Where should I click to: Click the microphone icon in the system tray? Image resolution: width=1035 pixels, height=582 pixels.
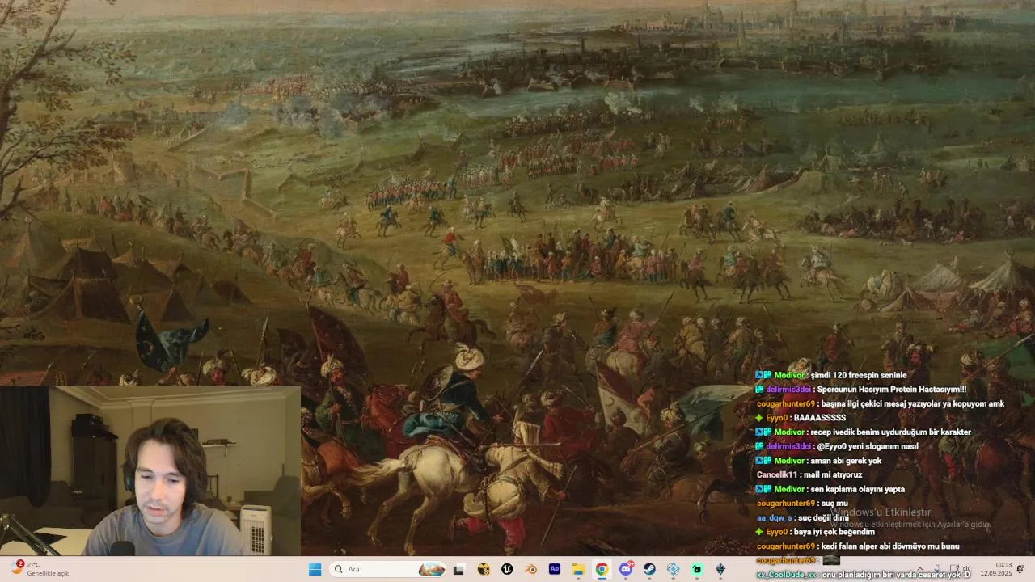tap(937, 569)
